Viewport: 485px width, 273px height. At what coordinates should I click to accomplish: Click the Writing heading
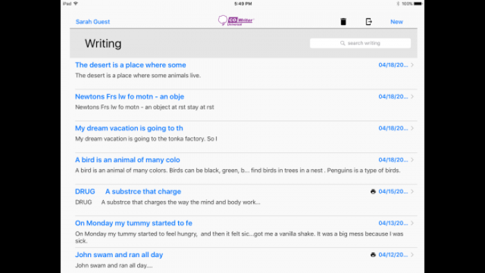[x=103, y=44]
